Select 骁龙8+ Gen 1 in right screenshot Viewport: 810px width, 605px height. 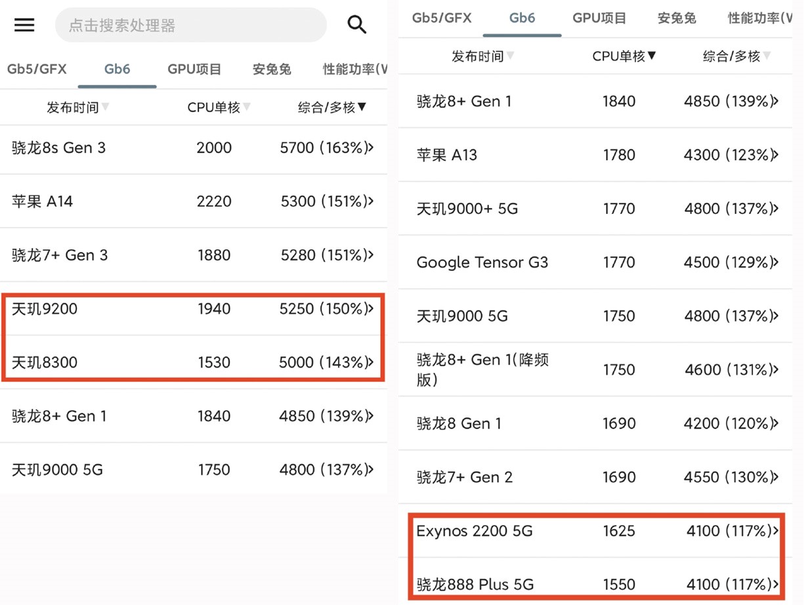tap(464, 102)
